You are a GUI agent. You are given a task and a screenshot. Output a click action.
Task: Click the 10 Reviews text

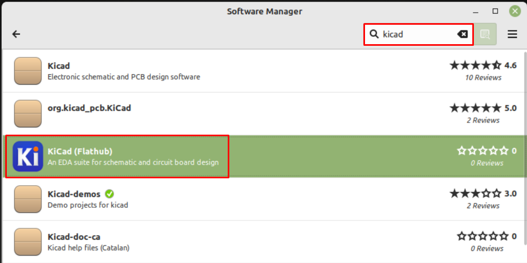click(x=483, y=78)
